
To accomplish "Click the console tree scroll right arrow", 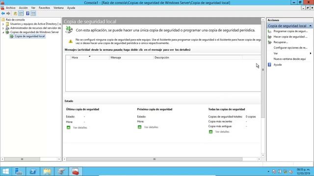I will tap(59, 159).
